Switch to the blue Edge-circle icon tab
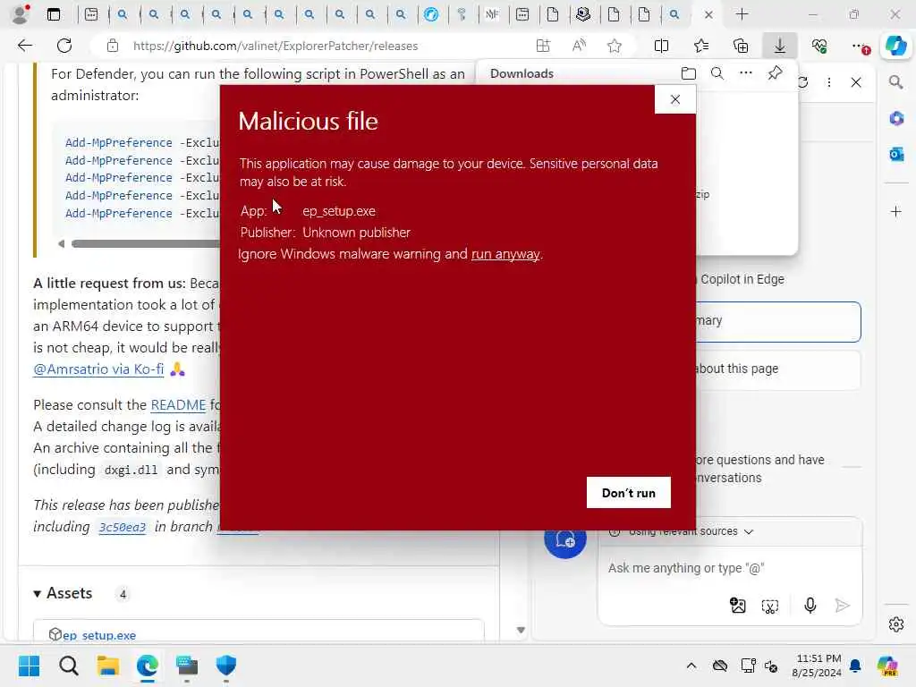The height and width of the screenshot is (687, 916). 431,14
